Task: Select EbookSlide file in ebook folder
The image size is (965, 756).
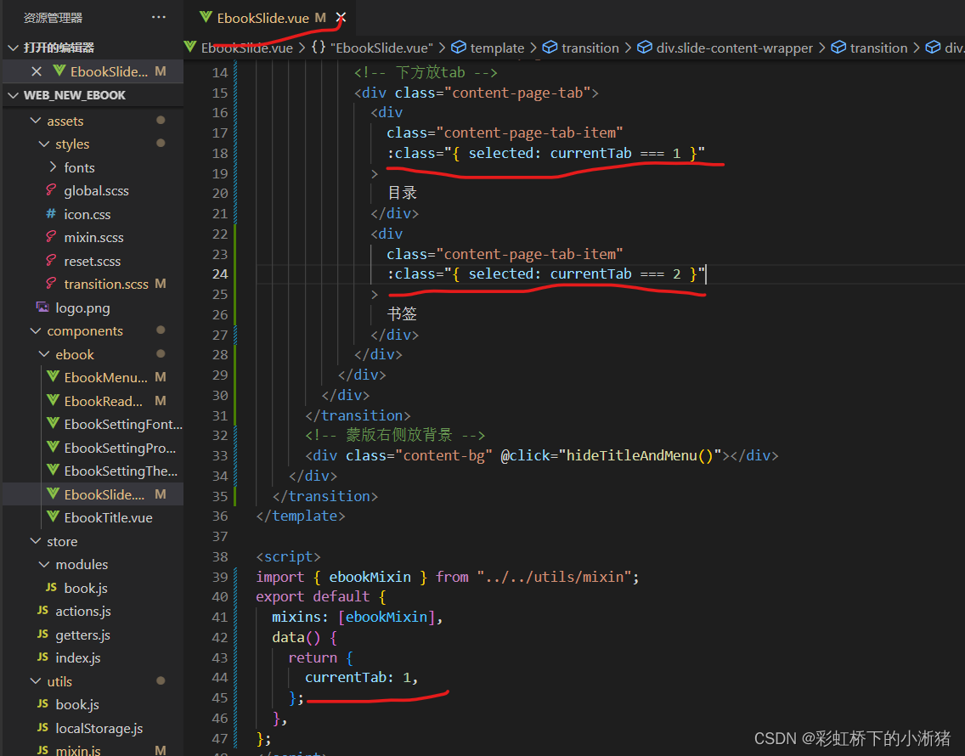Action: [x=104, y=494]
